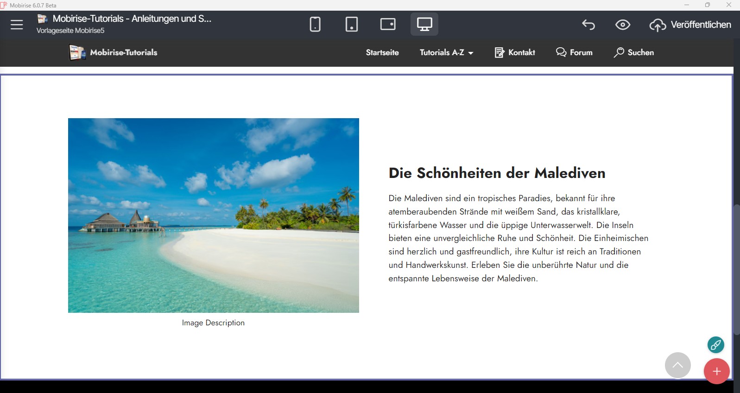The image size is (740, 393).
Task: Expand the Tutorials A-Z dropdown
Action: pos(447,52)
